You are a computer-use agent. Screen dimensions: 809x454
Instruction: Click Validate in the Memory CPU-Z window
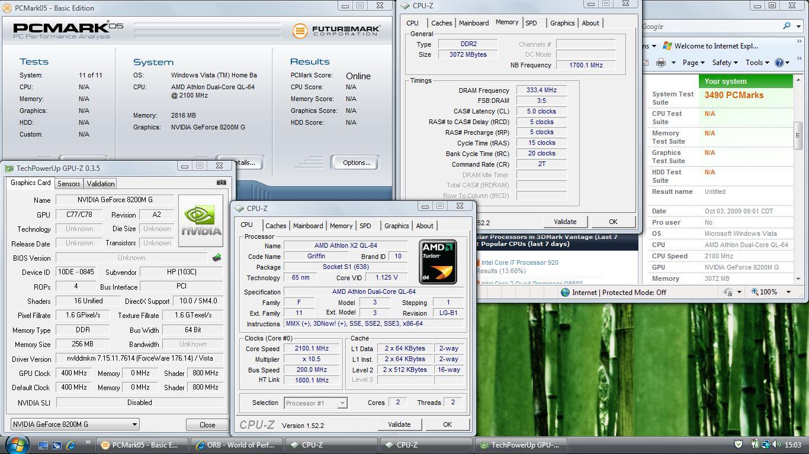click(x=565, y=222)
